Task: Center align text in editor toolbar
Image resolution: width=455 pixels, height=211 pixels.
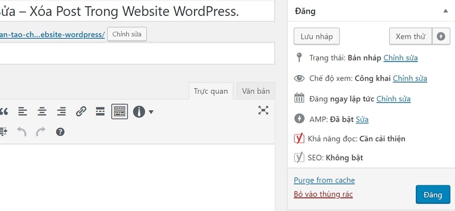Action: point(42,111)
